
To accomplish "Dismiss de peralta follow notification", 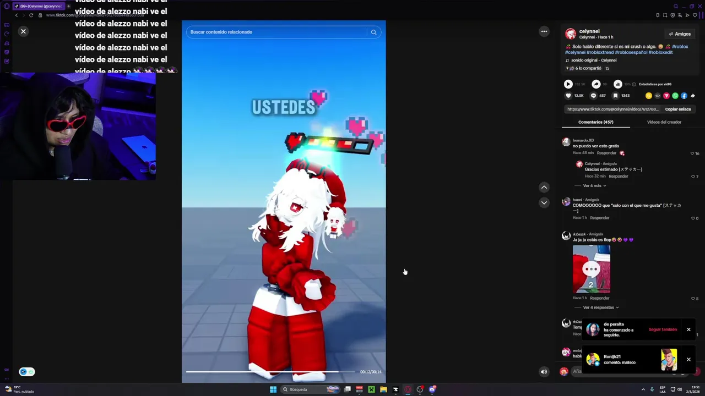I will (688, 329).
